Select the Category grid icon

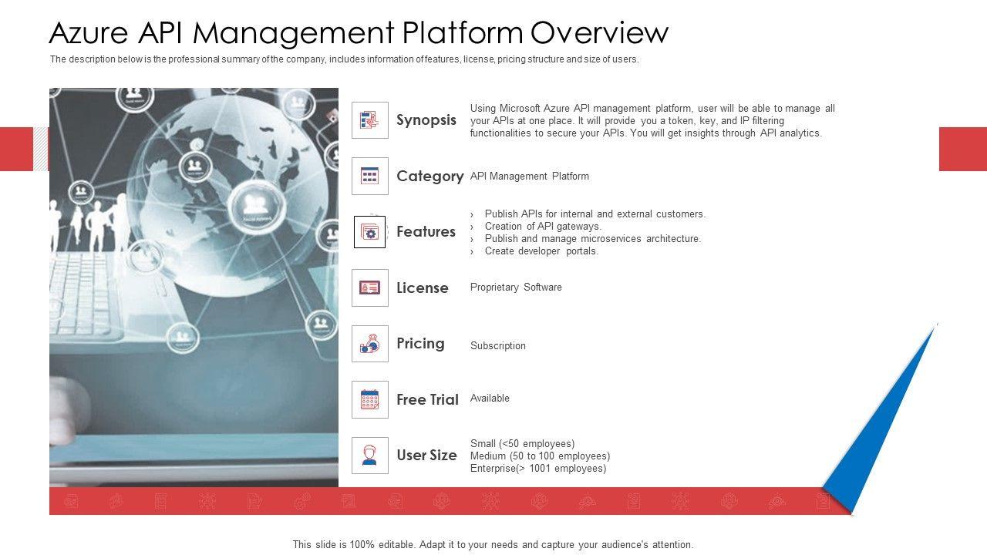point(370,177)
